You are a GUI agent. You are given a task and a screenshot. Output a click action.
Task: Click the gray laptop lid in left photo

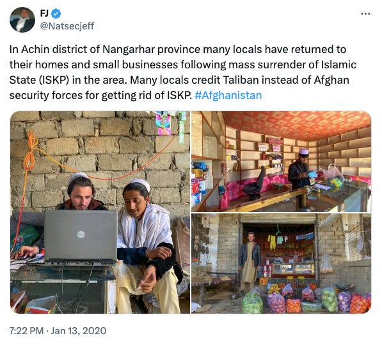(x=81, y=236)
